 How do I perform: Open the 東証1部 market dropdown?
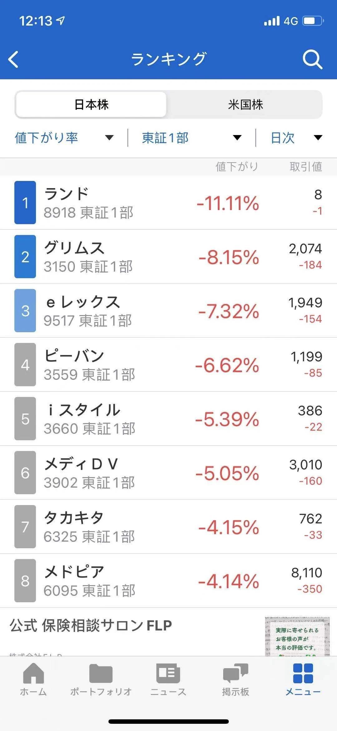[191, 138]
